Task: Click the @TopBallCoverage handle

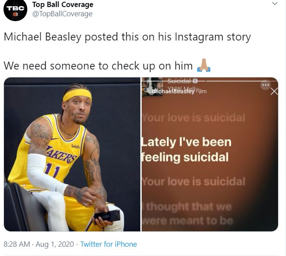Action: (x=62, y=14)
